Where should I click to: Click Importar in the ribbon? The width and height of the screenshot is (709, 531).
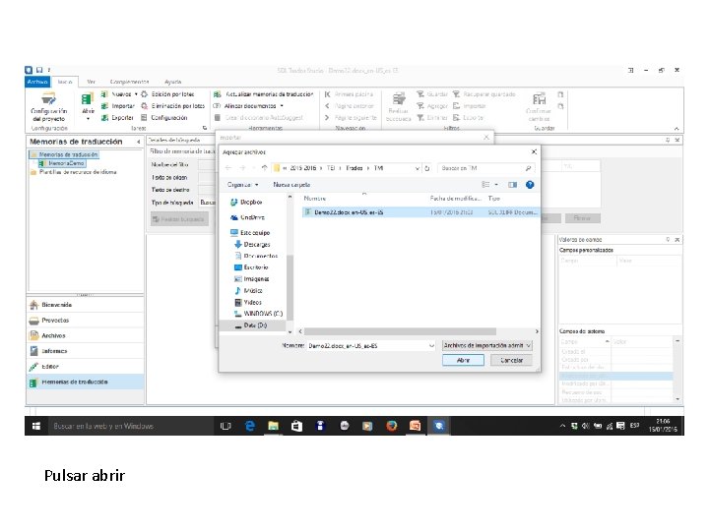(x=118, y=105)
